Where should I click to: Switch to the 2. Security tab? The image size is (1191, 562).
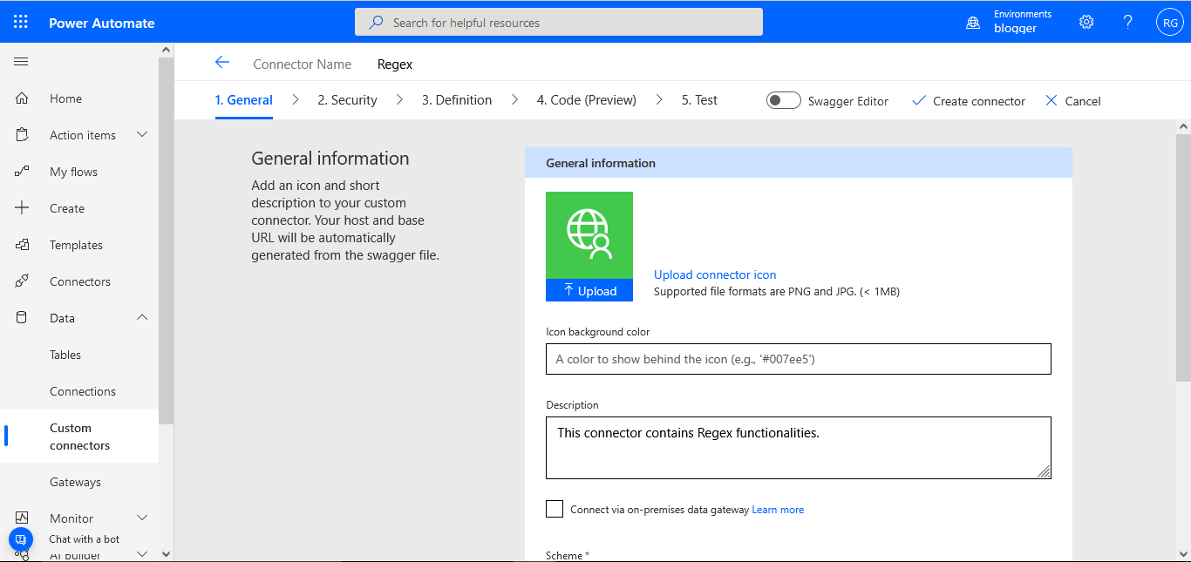347,100
